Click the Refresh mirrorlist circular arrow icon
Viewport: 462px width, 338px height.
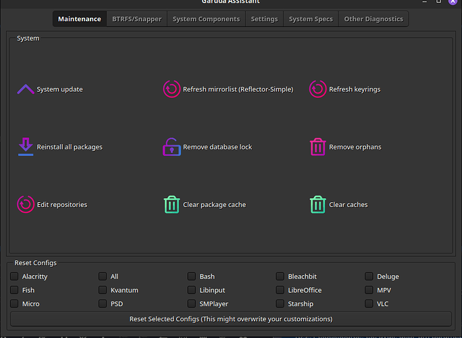coord(172,89)
